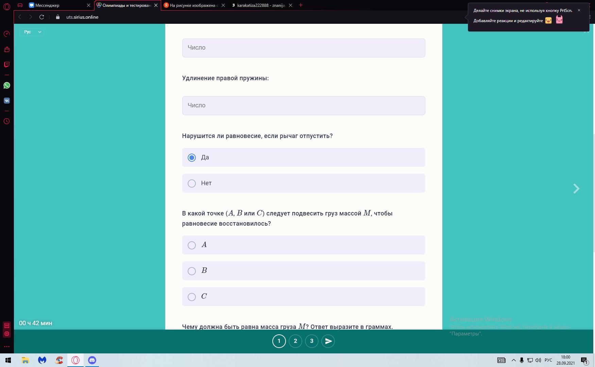This screenshot has width=595, height=367.
Task: View site security lock info
Action: 58,17
